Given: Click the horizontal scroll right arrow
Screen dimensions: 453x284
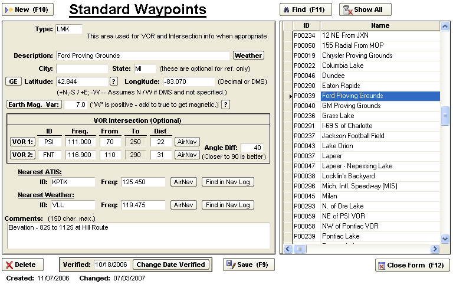Looking at the screenshot, I should click(435, 249).
